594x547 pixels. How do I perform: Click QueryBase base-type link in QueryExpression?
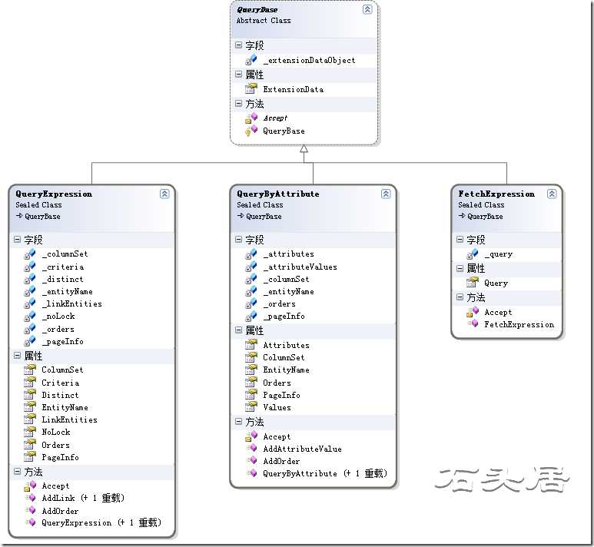42,217
